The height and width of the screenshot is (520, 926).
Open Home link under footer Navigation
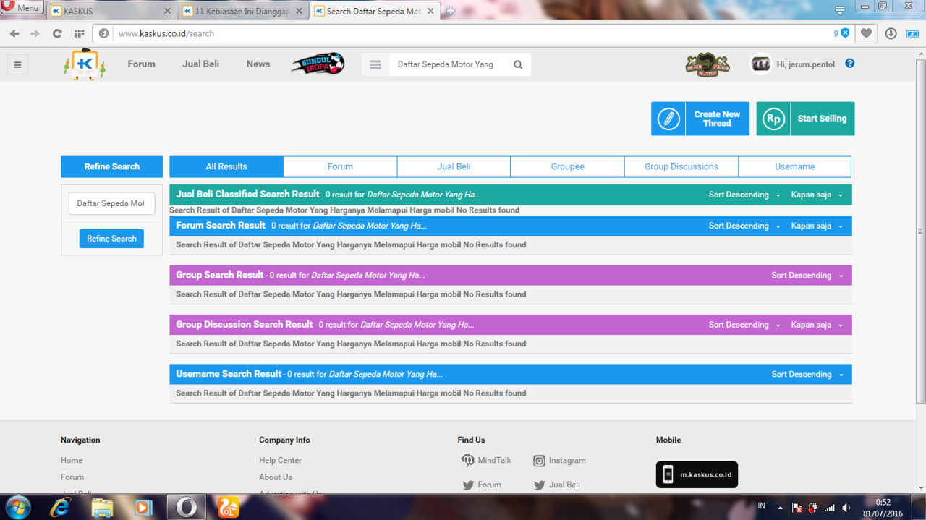(x=72, y=461)
